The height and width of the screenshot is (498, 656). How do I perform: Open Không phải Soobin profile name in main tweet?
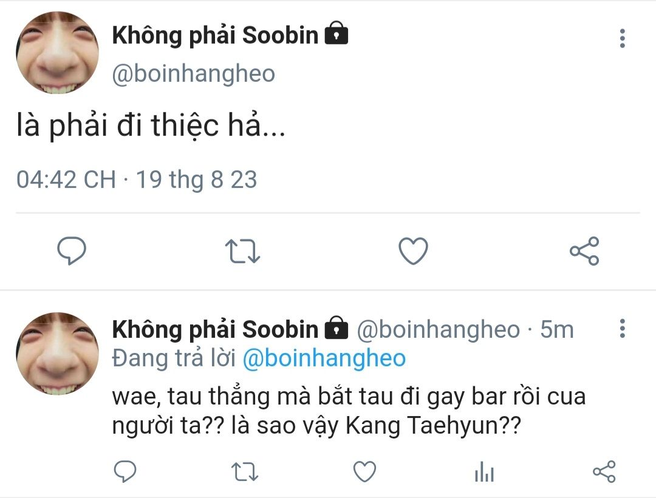215,36
